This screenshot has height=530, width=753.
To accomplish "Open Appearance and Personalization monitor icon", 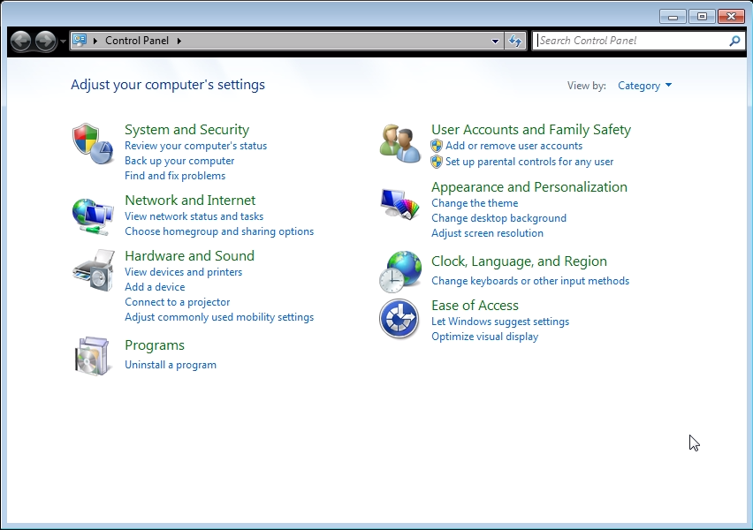I will pyautogui.click(x=399, y=203).
